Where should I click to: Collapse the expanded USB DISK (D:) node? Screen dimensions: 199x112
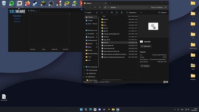(x=84, y=77)
